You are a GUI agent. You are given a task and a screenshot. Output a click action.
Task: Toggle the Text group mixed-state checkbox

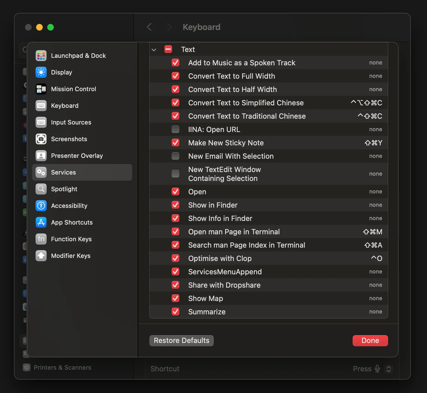coord(168,49)
